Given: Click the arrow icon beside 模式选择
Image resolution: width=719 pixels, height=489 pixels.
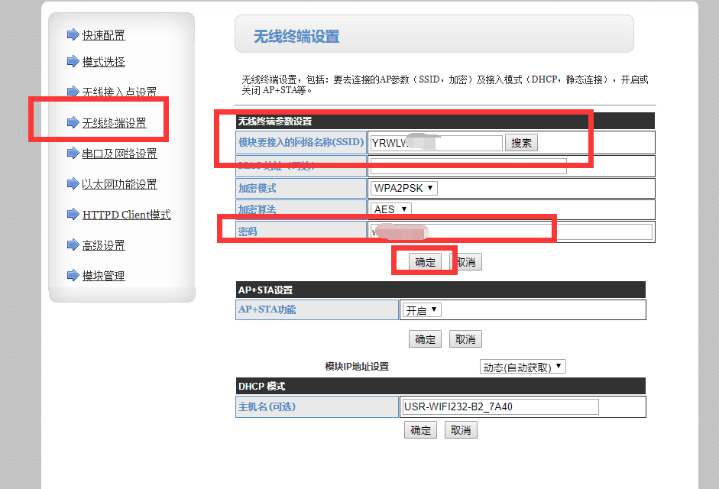Looking at the screenshot, I should [73, 61].
